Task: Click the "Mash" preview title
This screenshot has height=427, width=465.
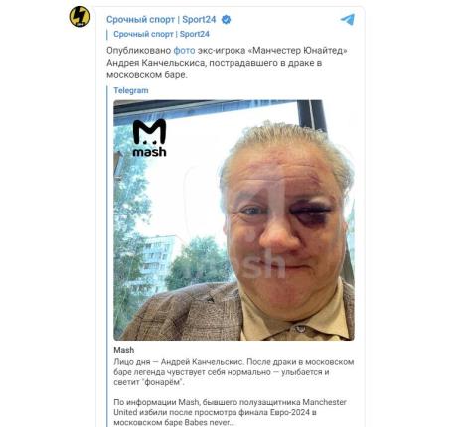Action: (x=124, y=350)
